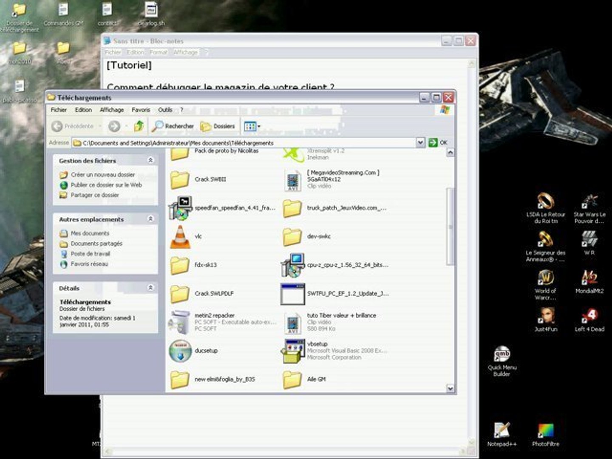Collapse the Gestion des fichiers panel

click(150, 160)
